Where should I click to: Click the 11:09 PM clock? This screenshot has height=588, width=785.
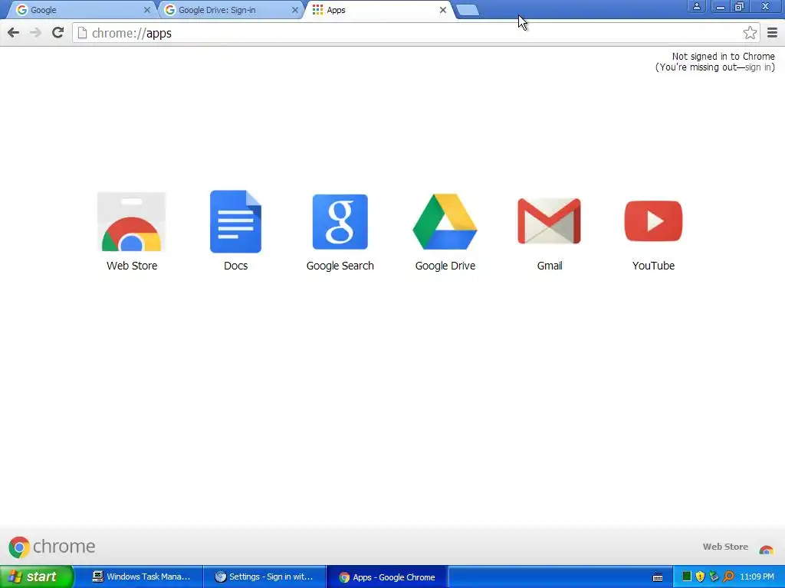pyautogui.click(x=757, y=577)
